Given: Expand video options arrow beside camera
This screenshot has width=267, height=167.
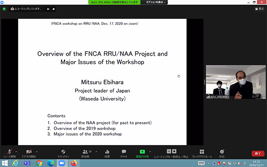Looking at the screenshot, I should pyautogui.click(x=36, y=151).
